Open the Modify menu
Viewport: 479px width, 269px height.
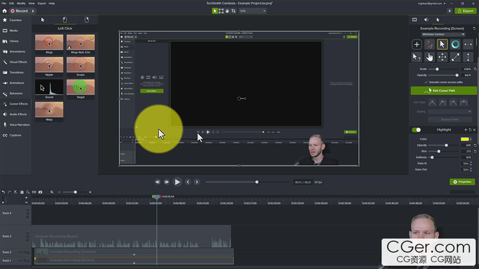click(x=21, y=3)
